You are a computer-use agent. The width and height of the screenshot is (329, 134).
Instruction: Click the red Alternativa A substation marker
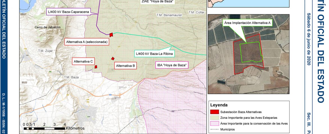pyautogui.click(x=111, y=34)
